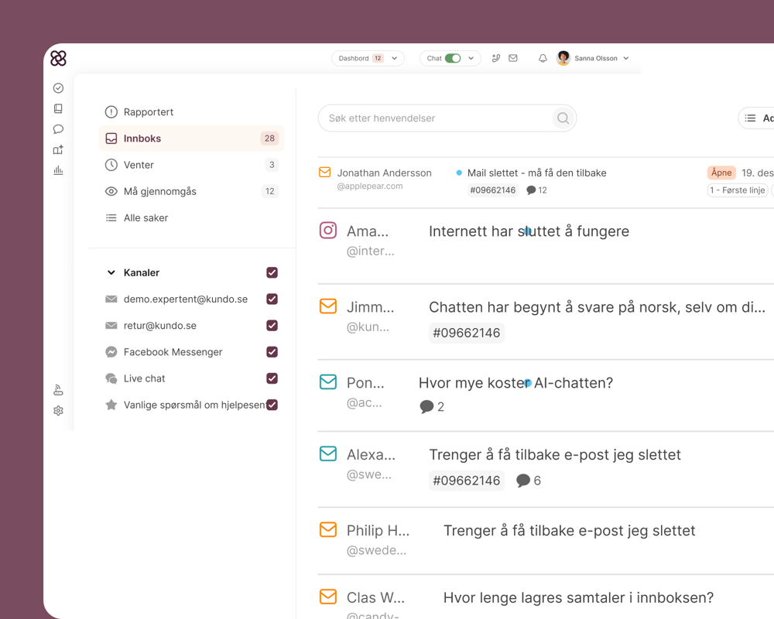Open the checkmark tasks icon in sidebar
Viewport: 774px width, 619px height.
click(x=58, y=88)
